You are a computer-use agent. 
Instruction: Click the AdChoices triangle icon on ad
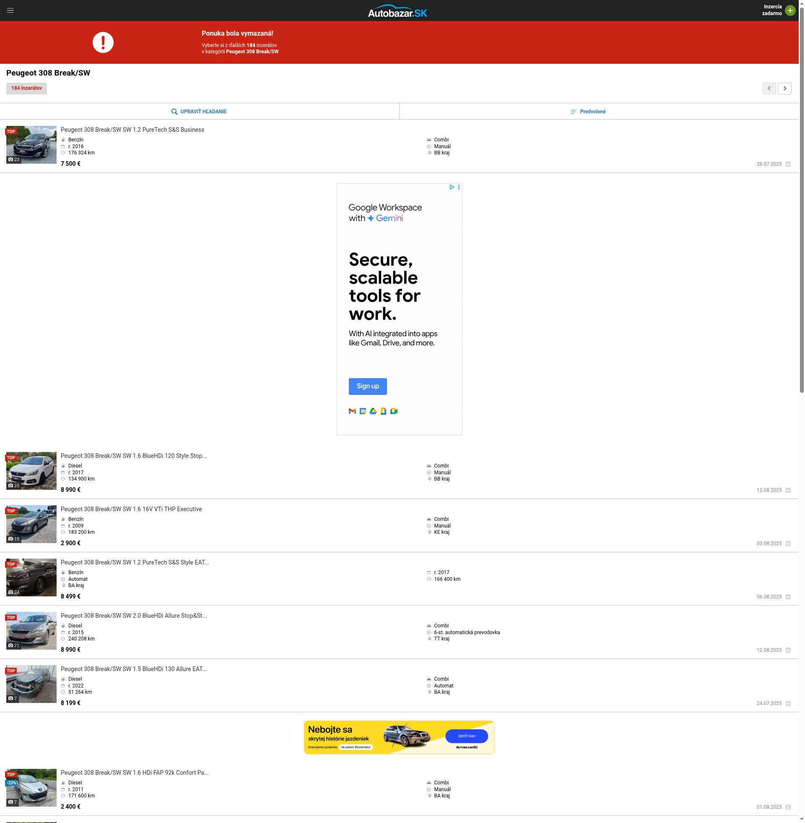[452, 187]
